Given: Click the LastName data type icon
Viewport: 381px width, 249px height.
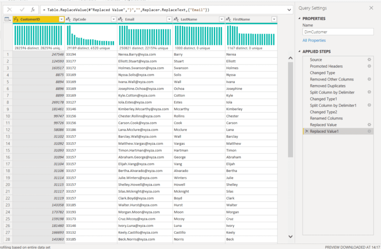Looking at the screenshot, I should coord(176,19).
